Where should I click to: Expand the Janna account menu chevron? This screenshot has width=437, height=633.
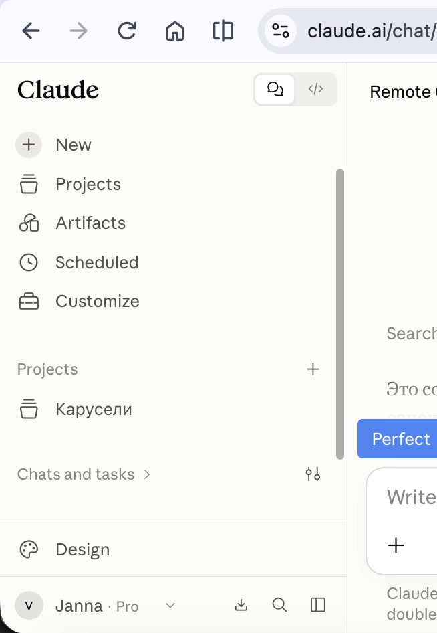pos(170,605)
